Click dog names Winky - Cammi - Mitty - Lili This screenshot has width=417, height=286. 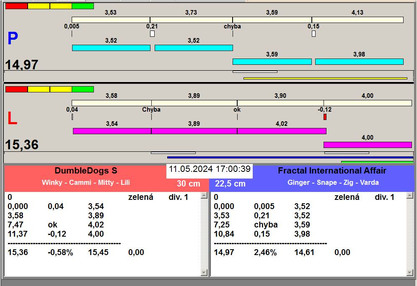86,183
